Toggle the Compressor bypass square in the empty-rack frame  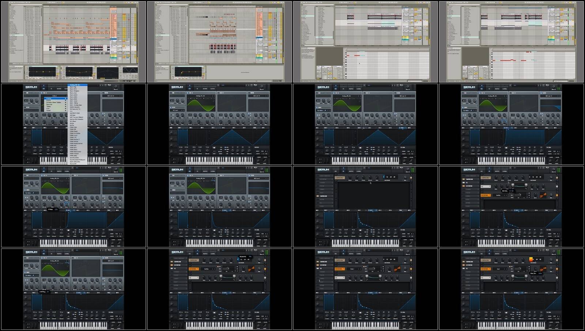pos(411,178)
